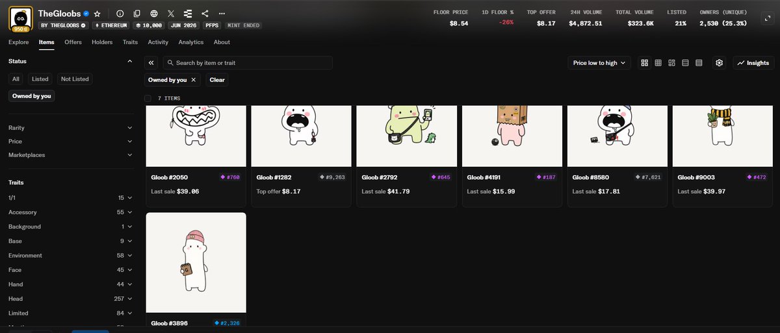Expand the 1/1 trait filter
Image resolution: width=780 pixels, height=333 pixels.
pos(70,197)
